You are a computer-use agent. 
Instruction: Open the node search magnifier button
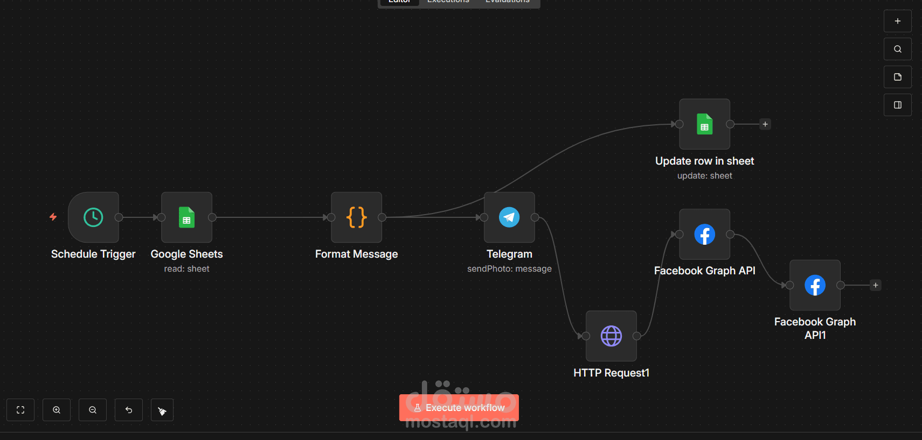pyautogui.click(x=898, y=49)
